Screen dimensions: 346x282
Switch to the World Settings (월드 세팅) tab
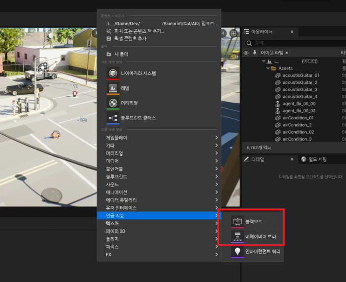pos(317,159)
